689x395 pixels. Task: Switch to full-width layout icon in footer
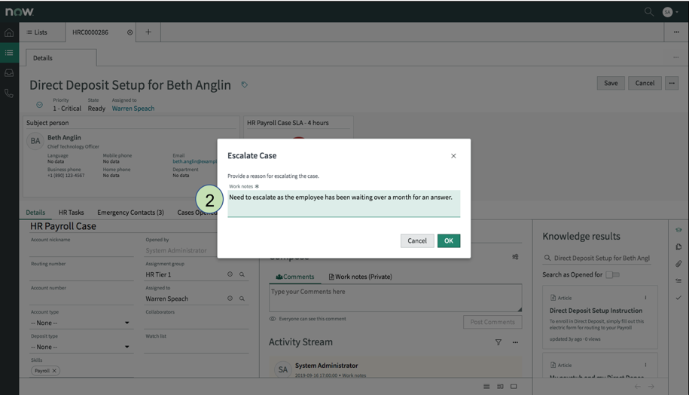[514, 387]
